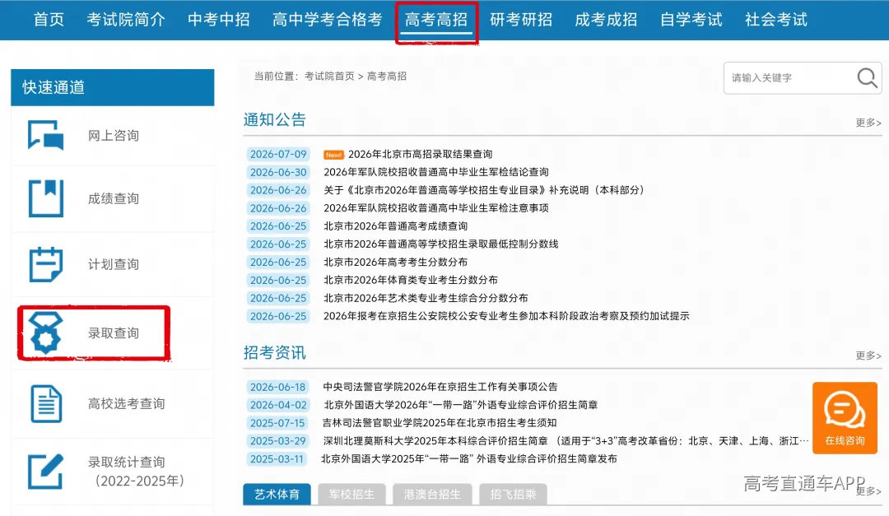889x516 pixels.
Task: Switch to the 港澳台招生 tab
Action: pyautogui.click(x=432, y=495)
